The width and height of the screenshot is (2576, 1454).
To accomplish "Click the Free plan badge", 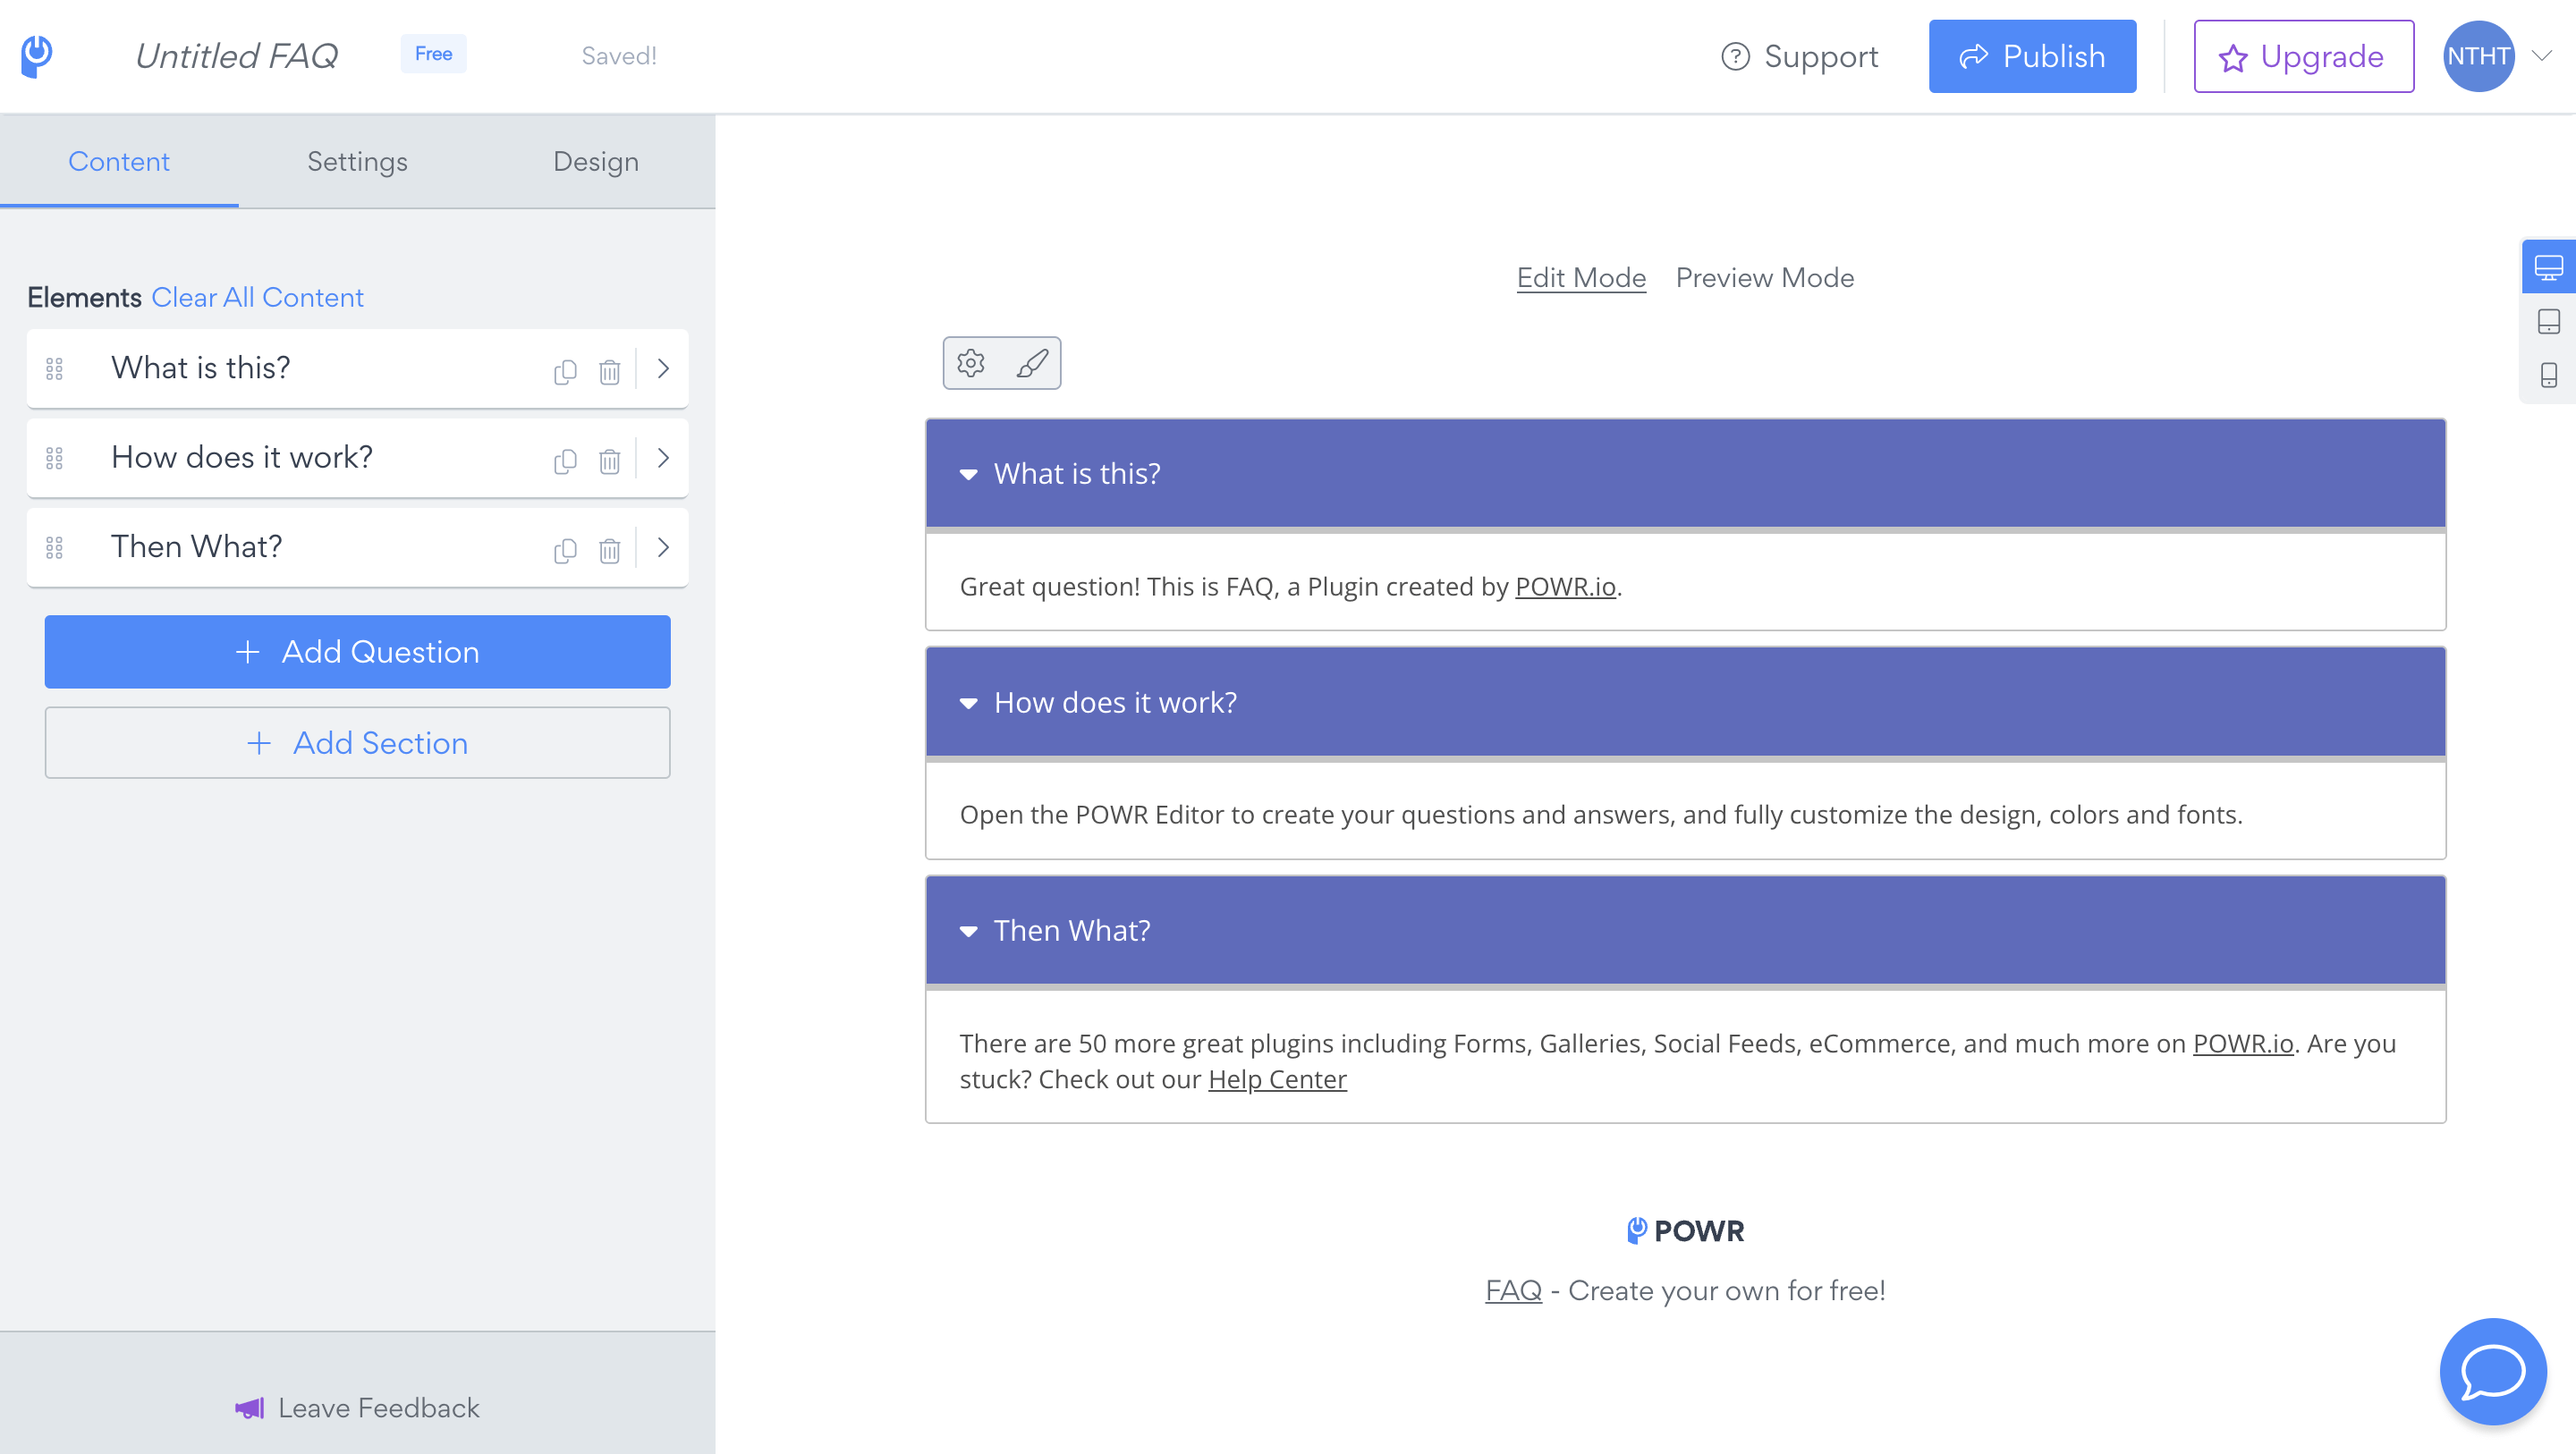I will (x=433, y=54).
